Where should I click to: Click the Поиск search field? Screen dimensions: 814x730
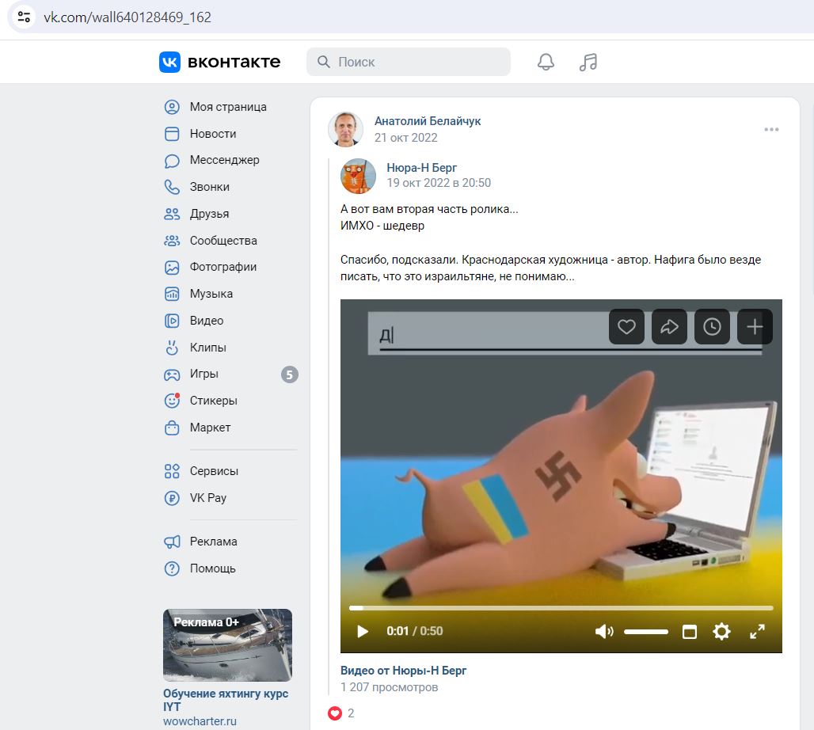(408, 62)
